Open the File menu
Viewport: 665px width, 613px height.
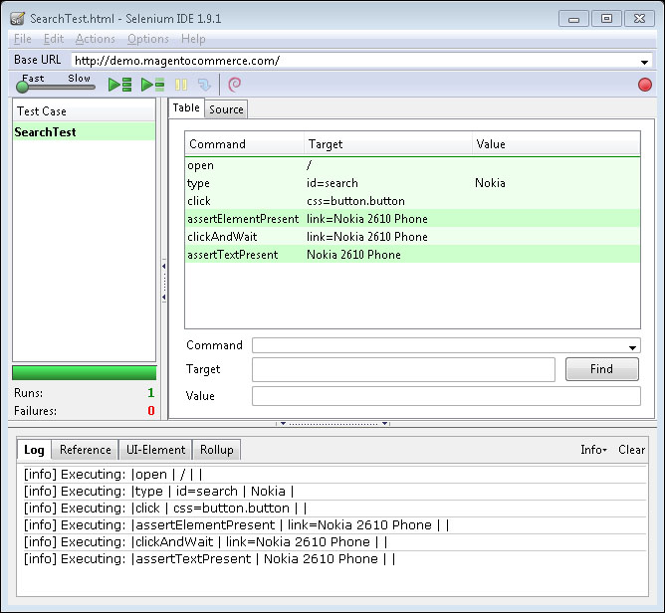pyautogui.click(x=22, y=39)
